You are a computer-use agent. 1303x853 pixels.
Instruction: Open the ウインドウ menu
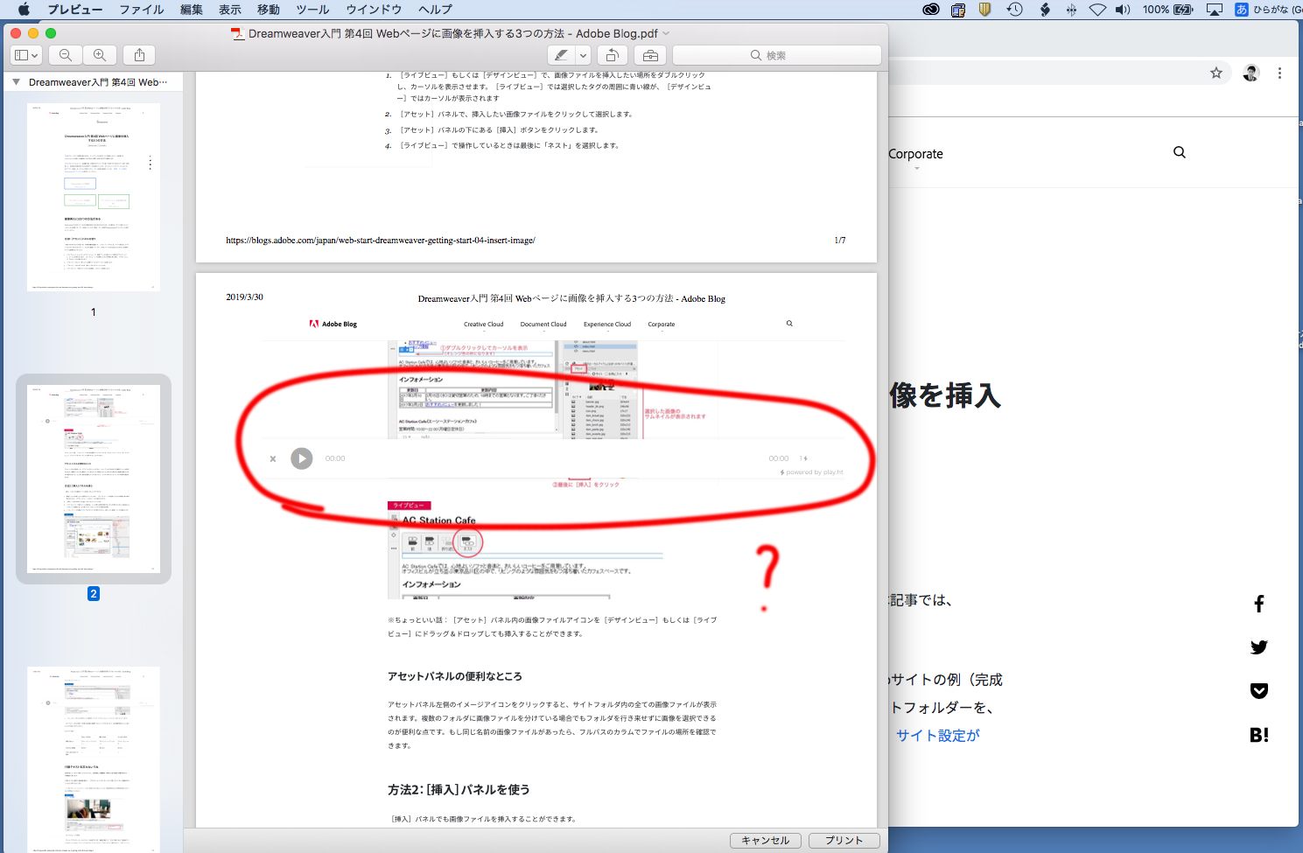[x=374, y=10]
